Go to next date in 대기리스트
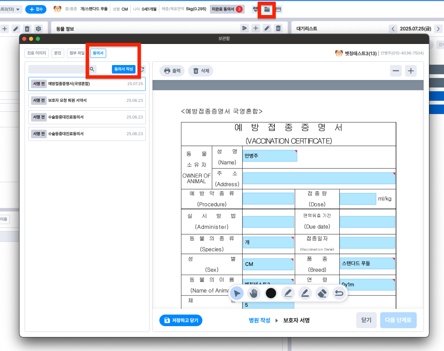The height and width of the screenshot is (351, 444). click(439, 29)
